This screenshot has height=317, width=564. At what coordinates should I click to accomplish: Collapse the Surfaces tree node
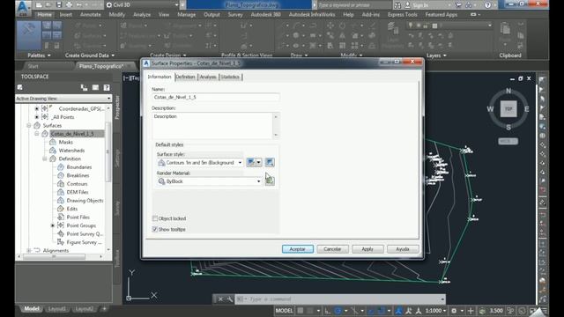click(x=29, y=125)
